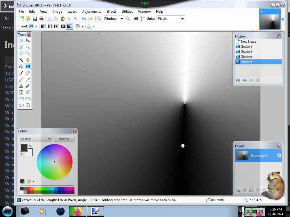Click the Undo arrow in toolbar
Viewport: 290px width, 217px height.
tap(84, 18)
